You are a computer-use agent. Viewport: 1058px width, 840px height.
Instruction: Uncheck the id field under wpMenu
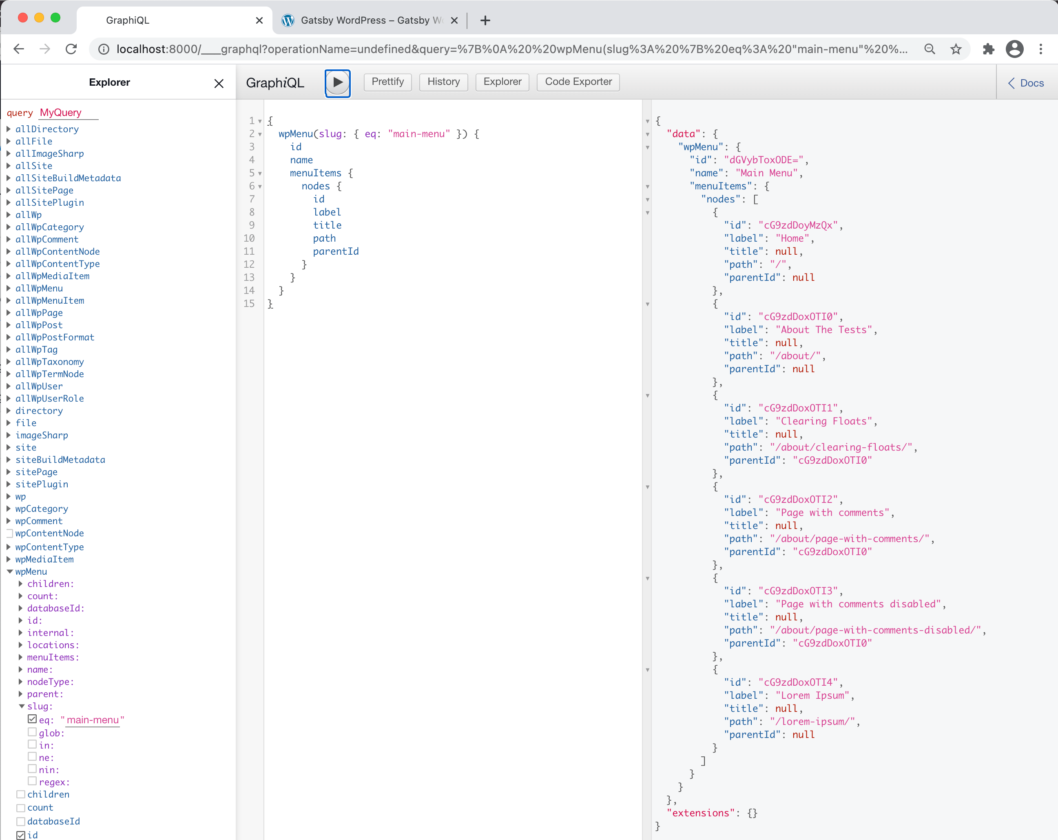pos(21,835)
